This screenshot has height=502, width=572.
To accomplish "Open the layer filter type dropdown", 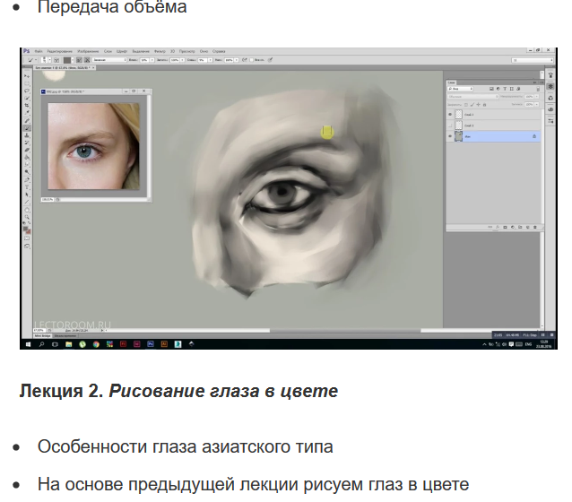I will [x=460, y=89].
